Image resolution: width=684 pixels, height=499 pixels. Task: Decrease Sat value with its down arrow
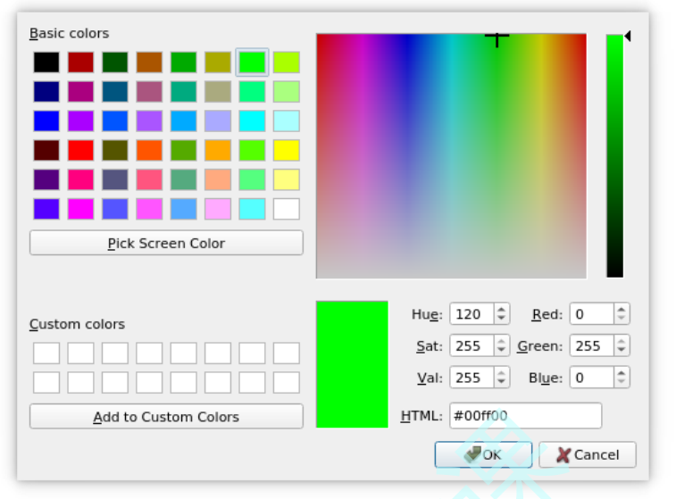pyautogui.click(x=501, y=350)
